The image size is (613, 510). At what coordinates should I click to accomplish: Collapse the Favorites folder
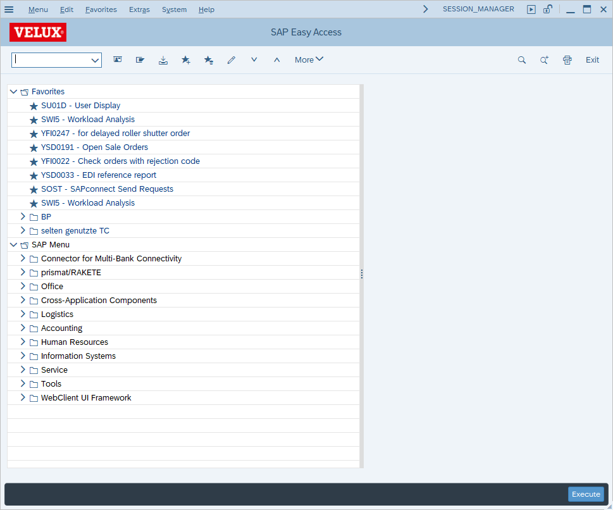[13, 92]
